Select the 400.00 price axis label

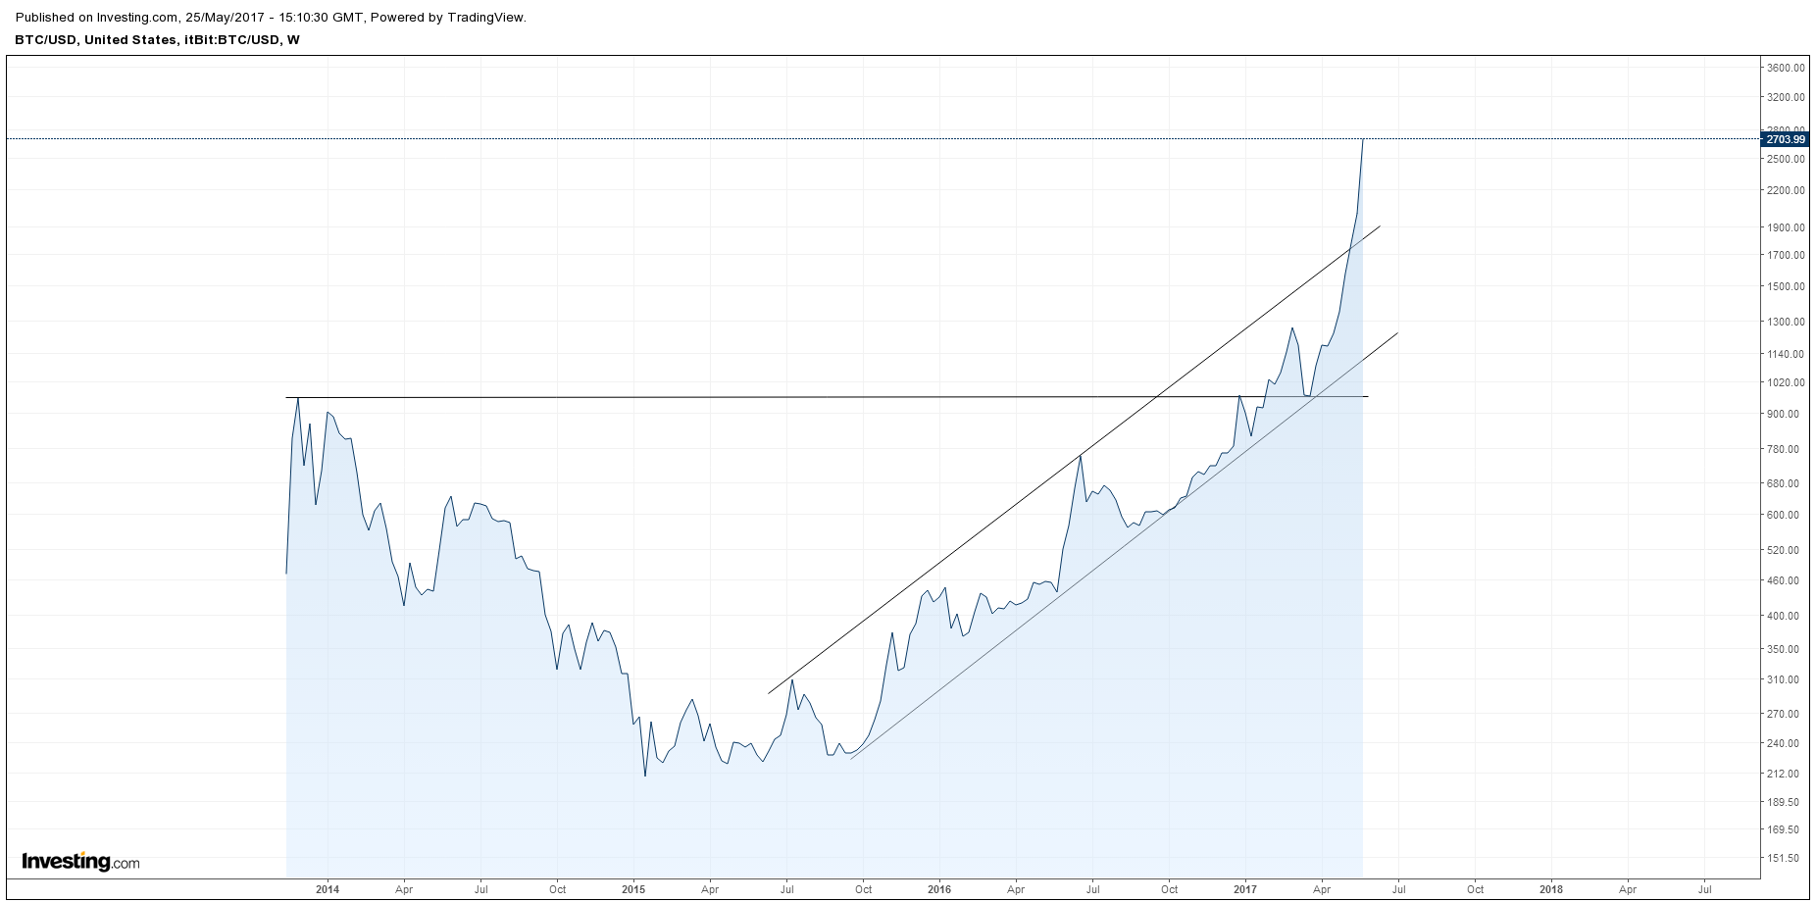click(x=1784, y=616)
